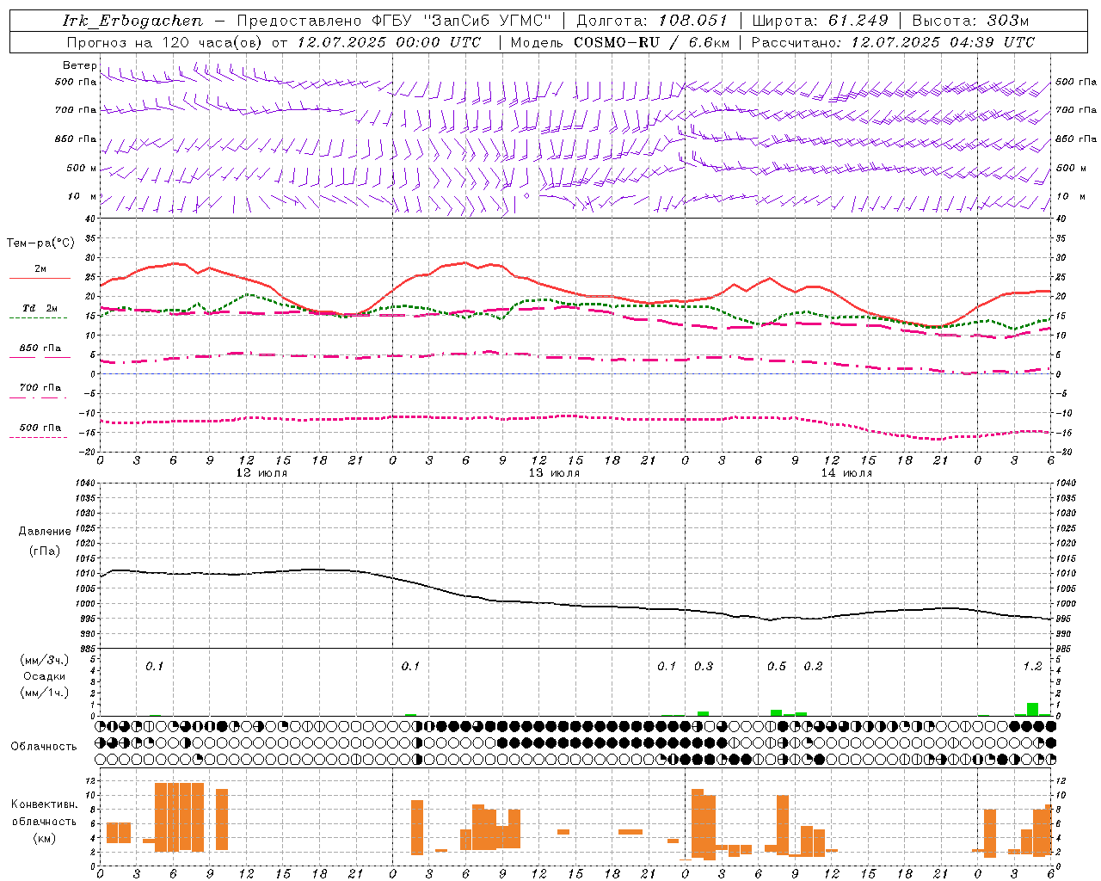Click the "Осадки" precipitation label
The image size is (1101, 881).
(x=45, y=676)
